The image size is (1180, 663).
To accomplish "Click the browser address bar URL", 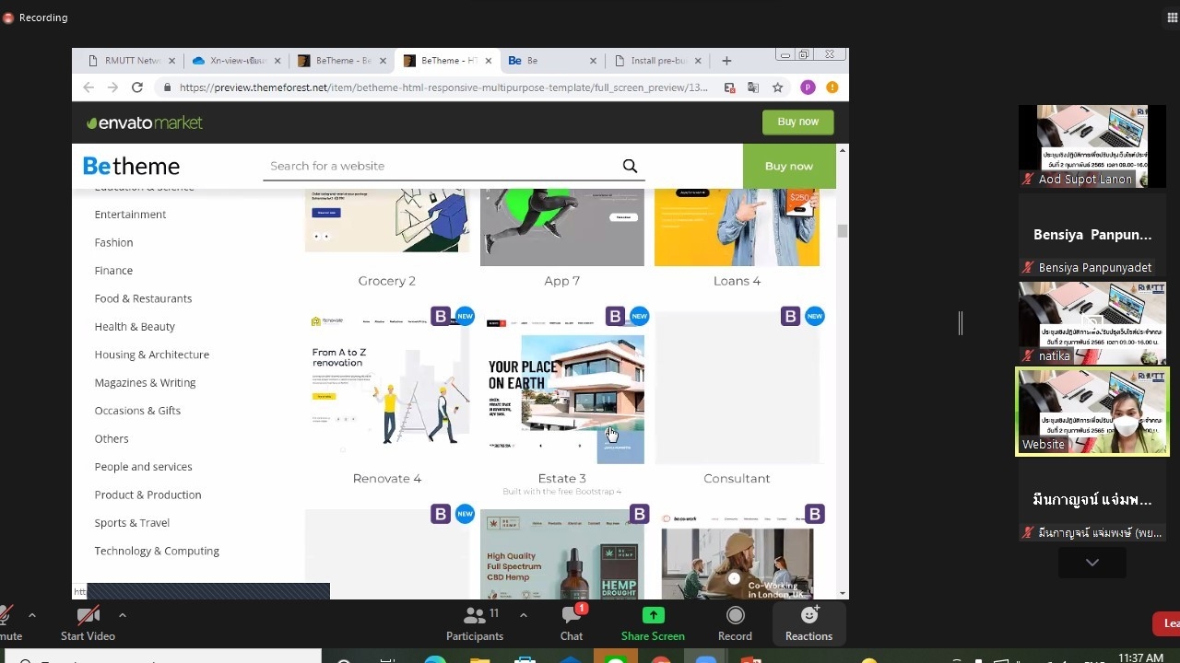I will click(443, 87).
